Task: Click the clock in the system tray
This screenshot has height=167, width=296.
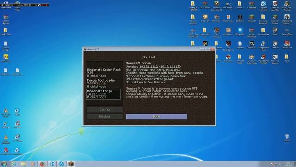Action: click(288, 164)
